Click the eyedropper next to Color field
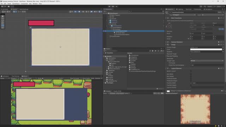The image size is (226, 127). click(223, 49)
